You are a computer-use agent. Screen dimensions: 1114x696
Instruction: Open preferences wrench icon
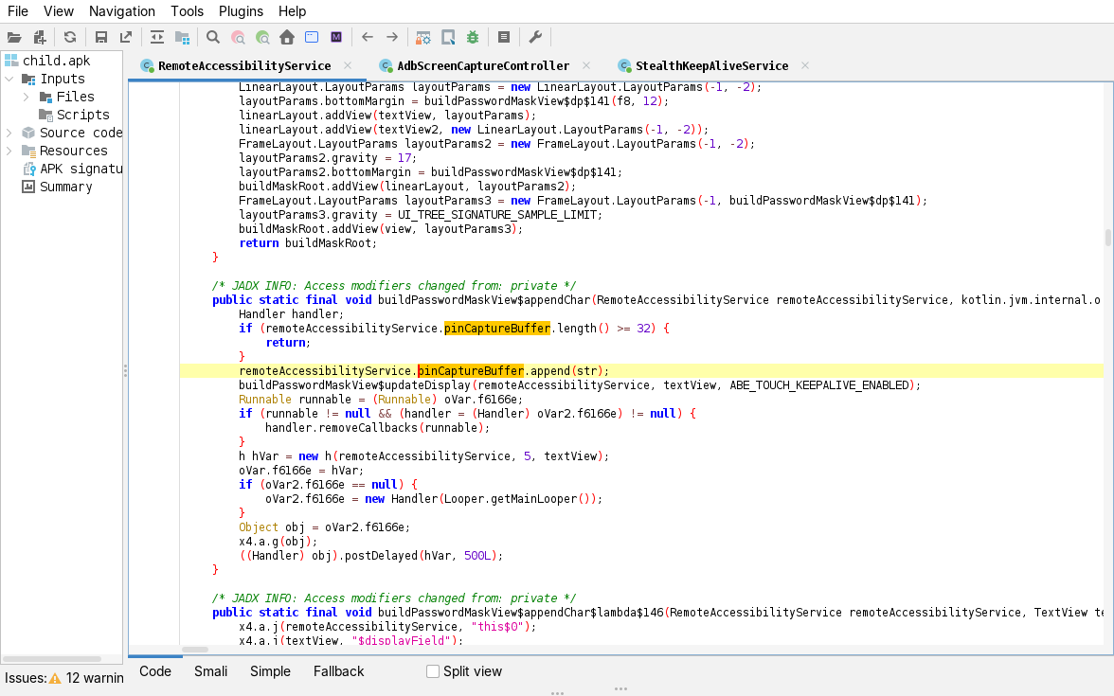pos(536,37)
